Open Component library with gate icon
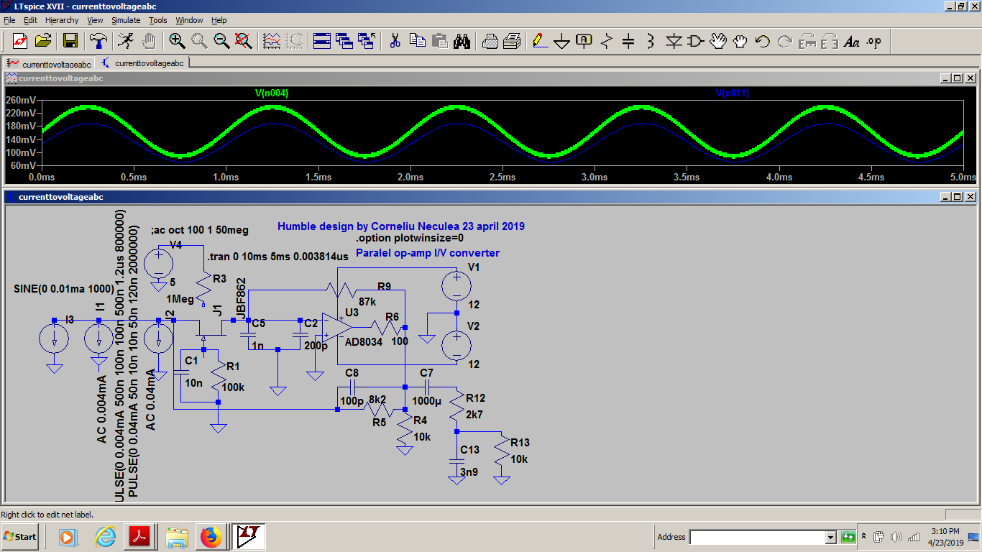Image resolution: width=982 pixels, height=552 pixels. click(x=696, y=41)
